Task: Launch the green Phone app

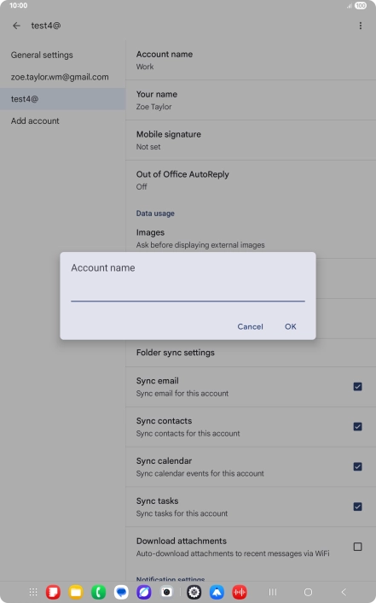Action: (x=98, y=592)
